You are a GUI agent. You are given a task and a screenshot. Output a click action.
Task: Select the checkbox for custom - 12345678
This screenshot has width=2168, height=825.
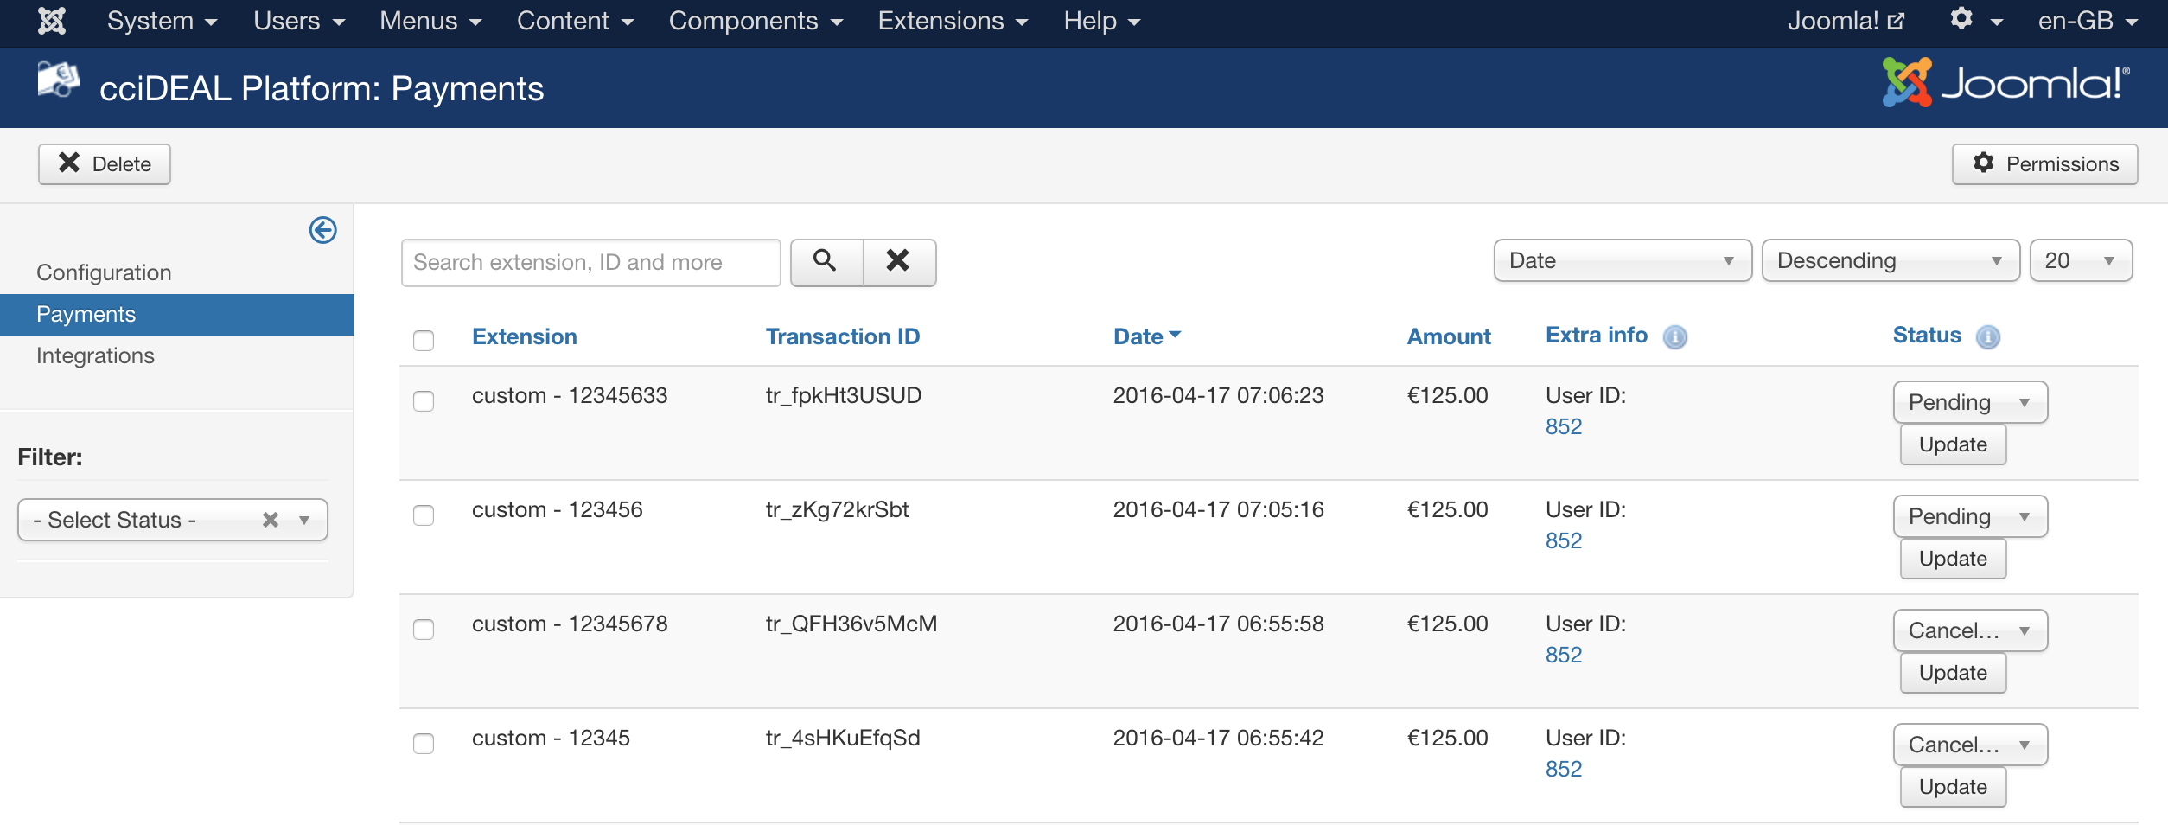pyautogui.click(x=424, y=630)
